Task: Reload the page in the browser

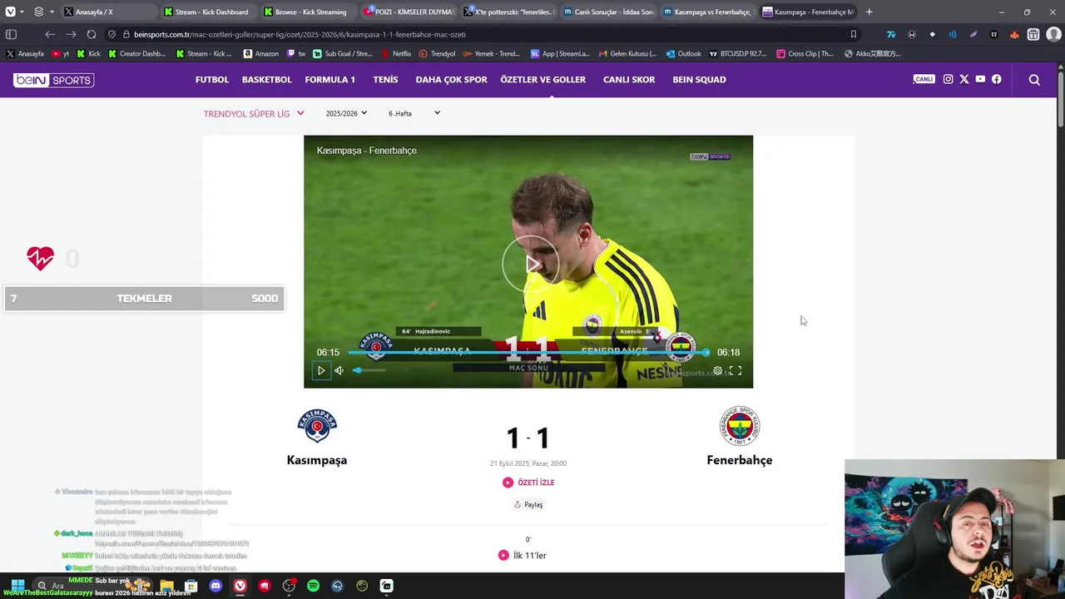Action: coord(91,34)
